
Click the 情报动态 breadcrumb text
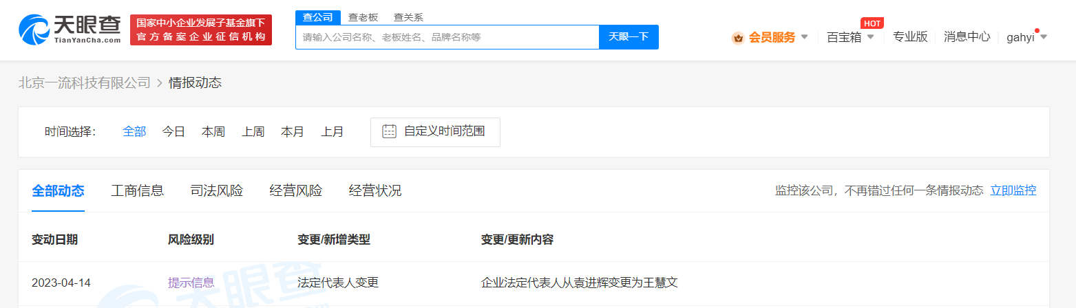pyautogui.click(x=195, y=82)
